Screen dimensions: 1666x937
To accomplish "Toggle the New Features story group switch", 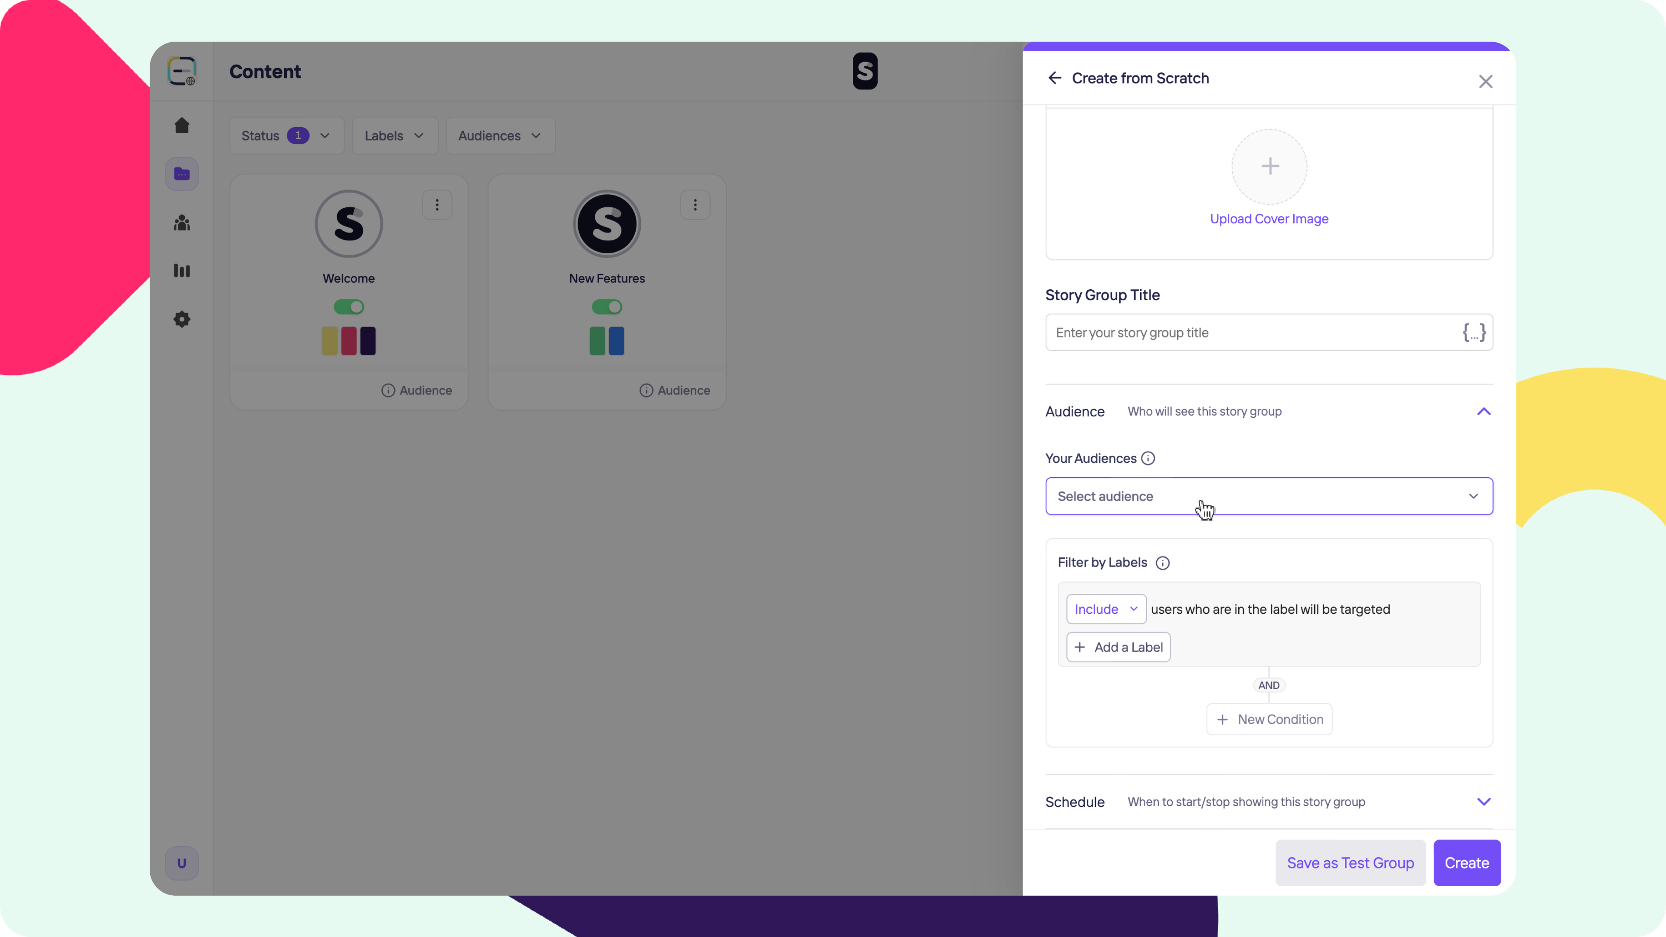I will coord(607,307).
